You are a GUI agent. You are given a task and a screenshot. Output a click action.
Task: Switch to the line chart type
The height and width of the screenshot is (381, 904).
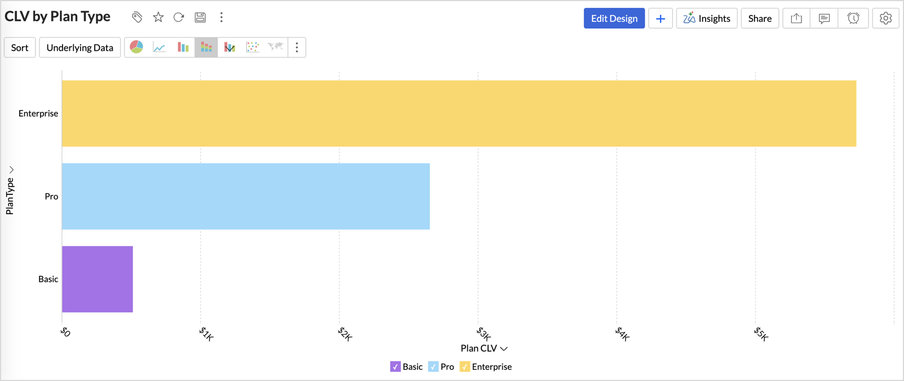(x=159, y=47)
